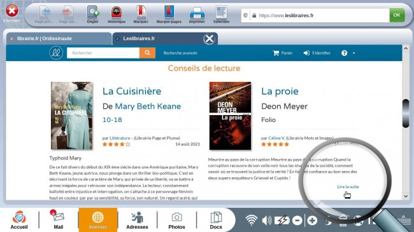Click the Deon Meyer author text

pyautogui.click(x=284, y=106)
